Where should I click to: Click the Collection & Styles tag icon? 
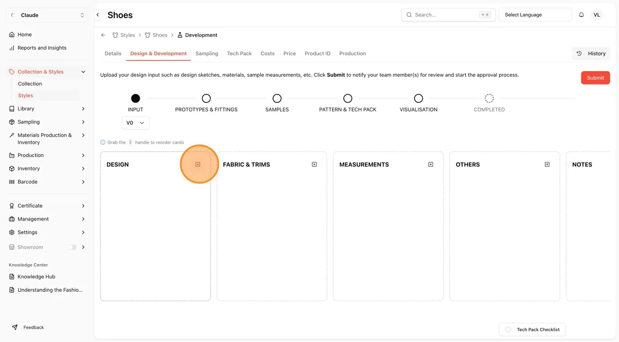point(12,72)
